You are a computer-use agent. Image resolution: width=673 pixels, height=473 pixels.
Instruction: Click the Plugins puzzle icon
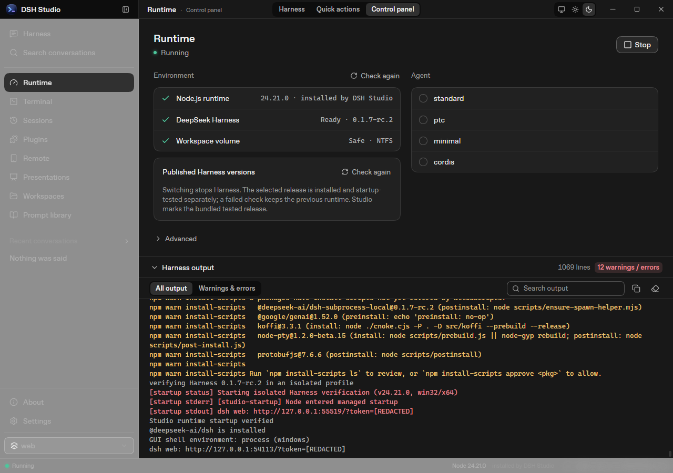[x=14, y=139]
